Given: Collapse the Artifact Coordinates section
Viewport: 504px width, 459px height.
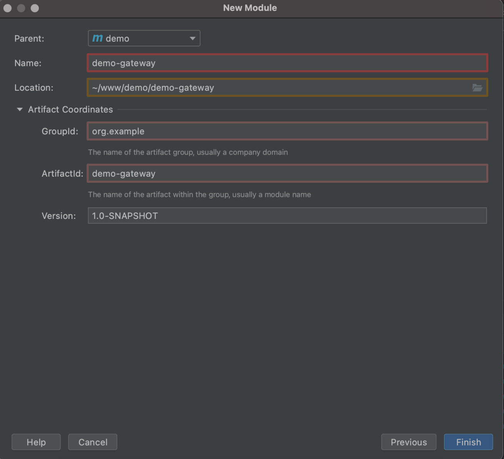Looking at the screenshot, I should 20,110.
